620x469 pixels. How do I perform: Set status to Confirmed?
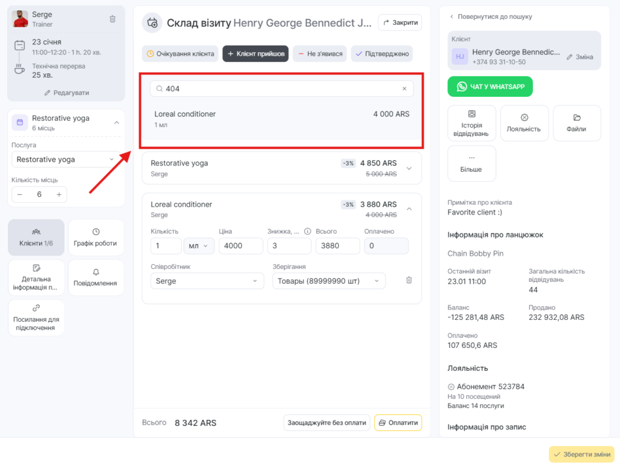pos(381,54)
